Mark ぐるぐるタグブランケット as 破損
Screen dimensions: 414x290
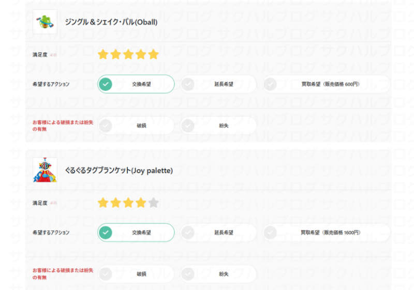(136, 274)
